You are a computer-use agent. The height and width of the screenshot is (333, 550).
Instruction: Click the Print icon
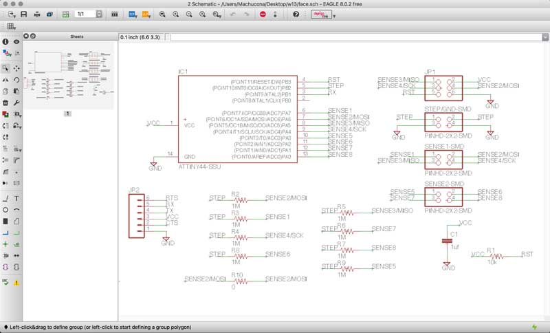(37, 14)
